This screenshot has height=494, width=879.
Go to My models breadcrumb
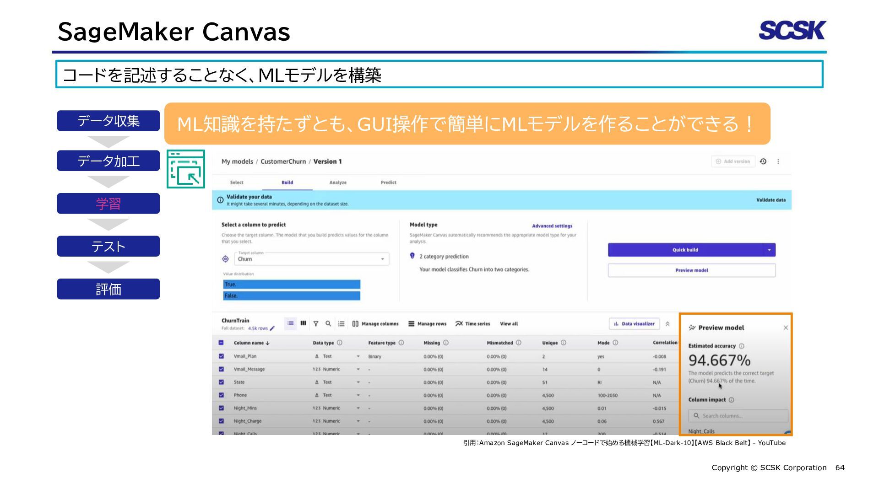click(237, 161)
